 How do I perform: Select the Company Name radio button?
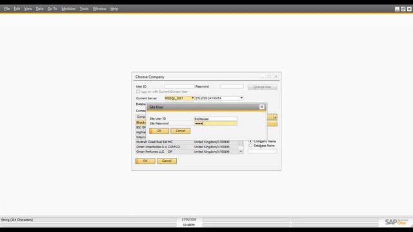(250, 141)
